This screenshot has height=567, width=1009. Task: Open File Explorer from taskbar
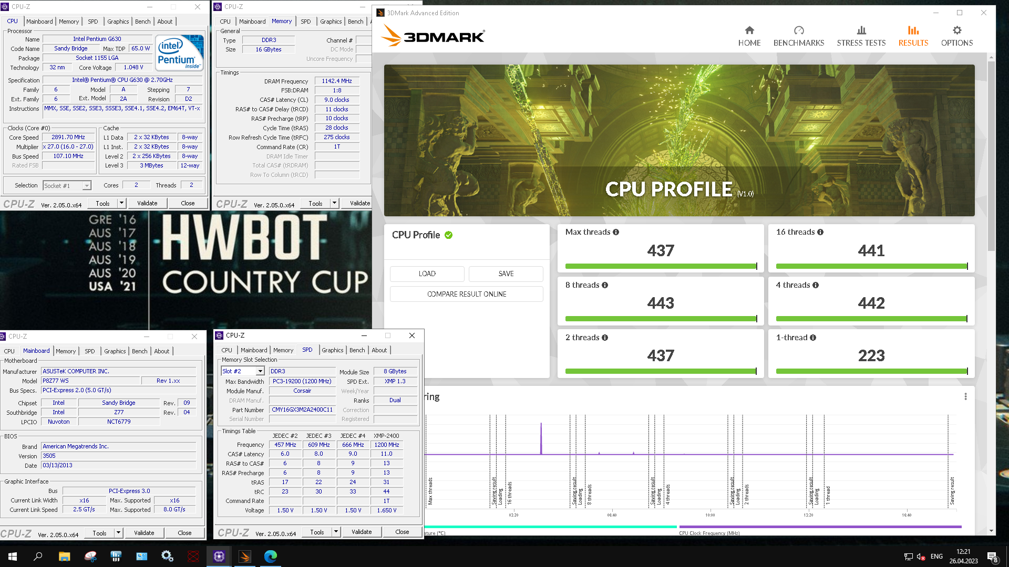tap(64, 556)
